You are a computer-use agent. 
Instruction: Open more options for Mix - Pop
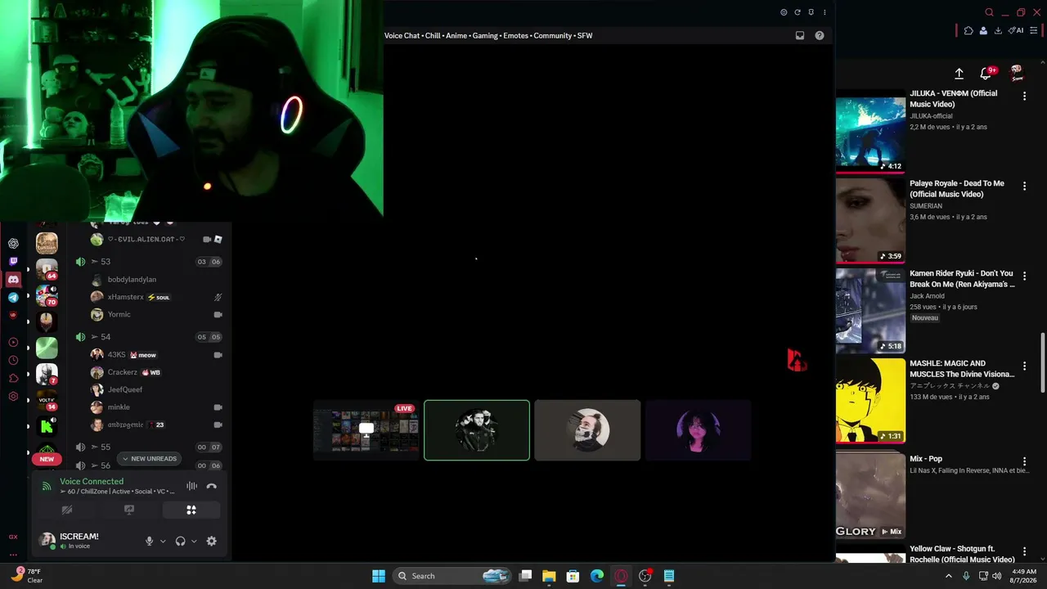1024,462
